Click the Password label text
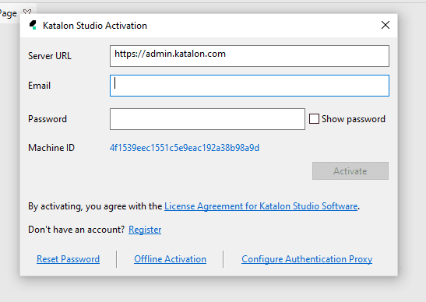Screen dimensions: 426x302 pos(48,119)
